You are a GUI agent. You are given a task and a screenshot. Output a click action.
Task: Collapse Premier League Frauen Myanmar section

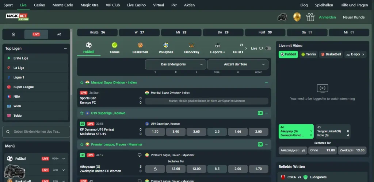pyautogui.click(x=266, y=144)
